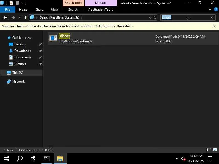The image size is (219, 164).
Task: Switch to the Home ribbon tab
Action: click(x=23, y=10)
